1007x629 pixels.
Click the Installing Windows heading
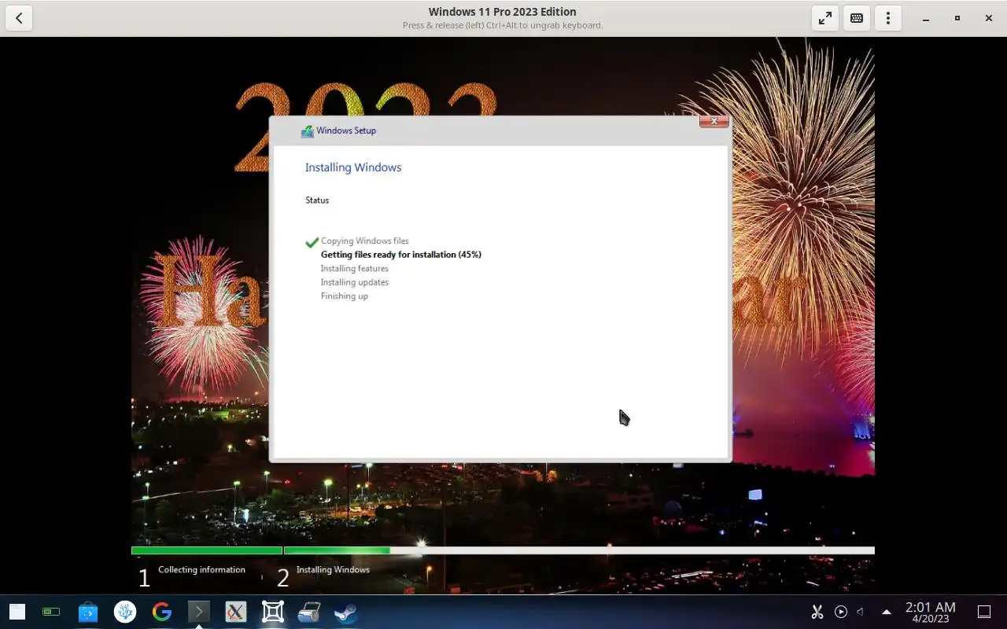coord(353,167)
